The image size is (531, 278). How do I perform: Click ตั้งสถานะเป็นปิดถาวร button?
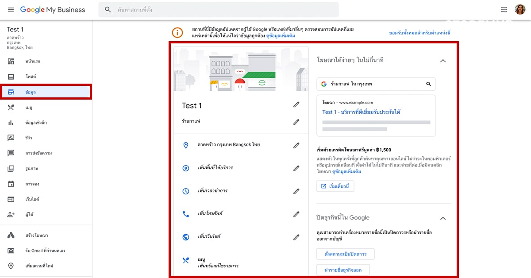point(346,254)
